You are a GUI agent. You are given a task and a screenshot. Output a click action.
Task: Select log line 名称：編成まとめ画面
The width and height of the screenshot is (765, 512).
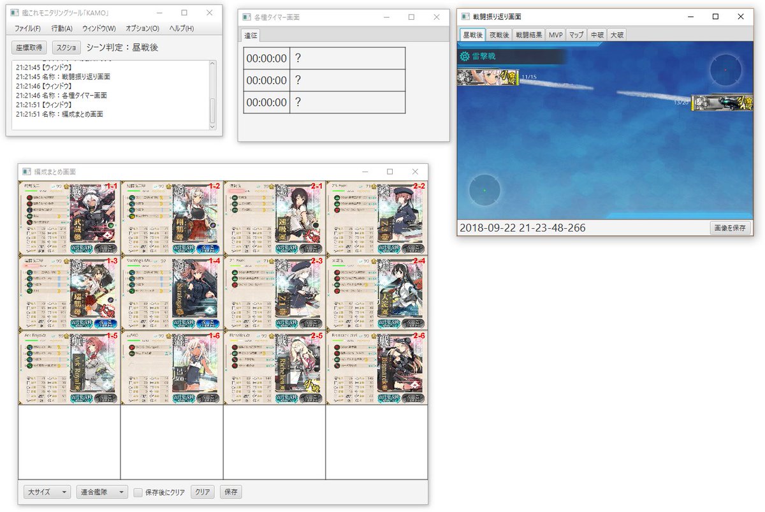[x=60, y=114]
